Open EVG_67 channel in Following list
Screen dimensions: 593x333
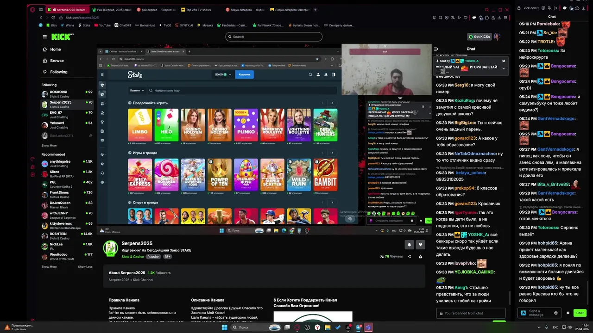(x=67, y=114)
